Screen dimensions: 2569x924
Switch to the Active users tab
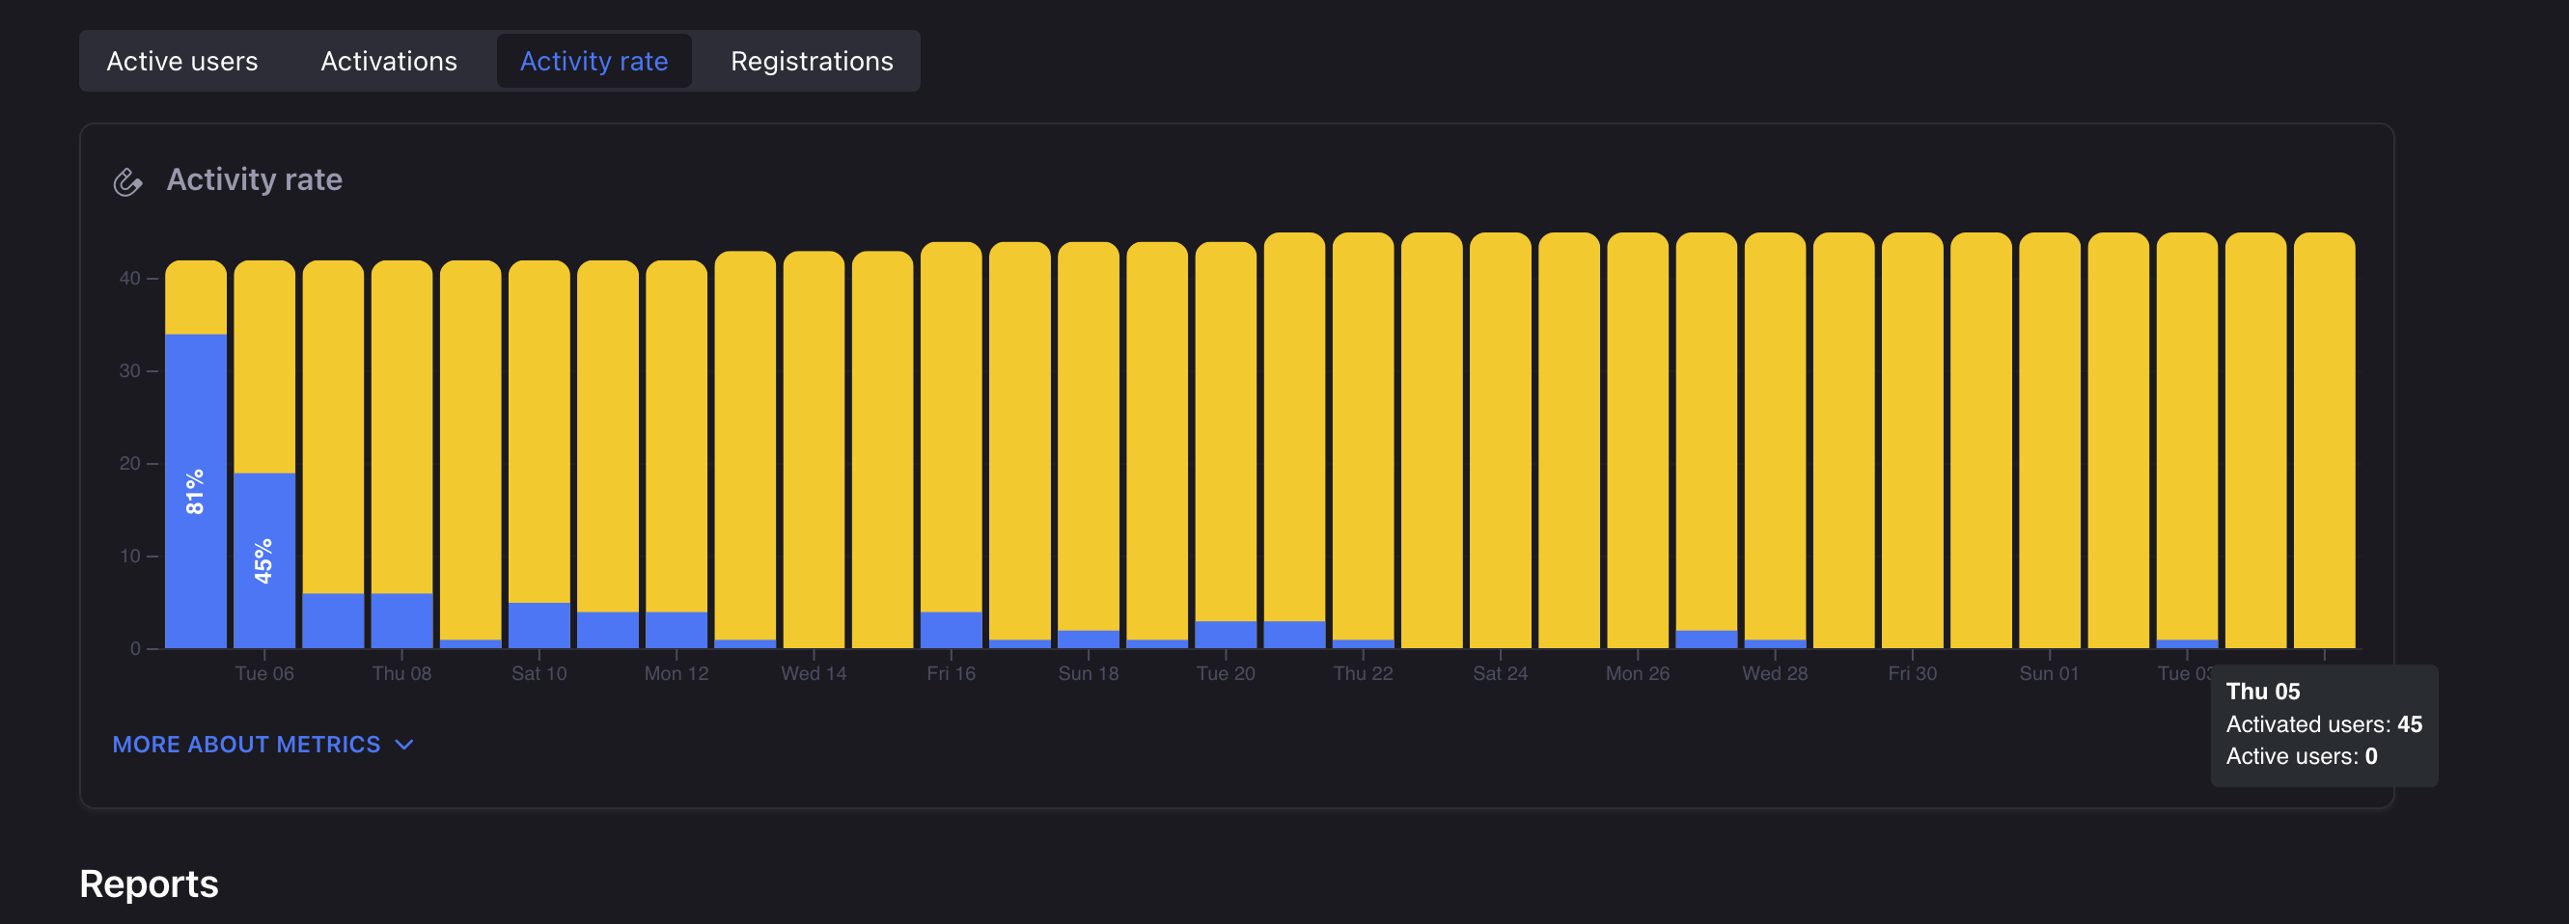click(182, 61)
